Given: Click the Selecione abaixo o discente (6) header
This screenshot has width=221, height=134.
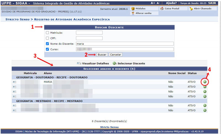Looking at the screenshot, I should (109, 69).
